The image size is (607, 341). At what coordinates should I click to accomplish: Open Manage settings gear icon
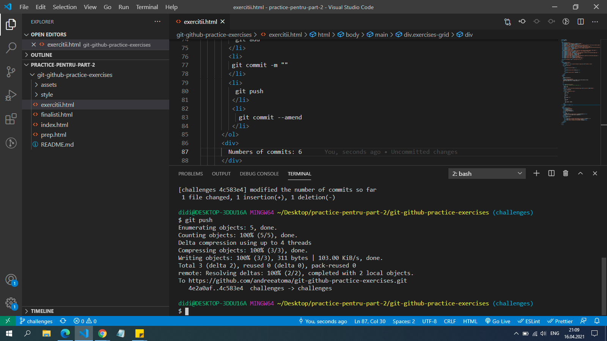[x=11, y=303]
